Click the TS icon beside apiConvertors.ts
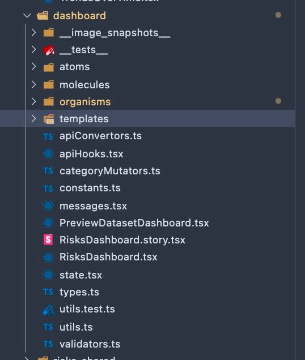 coord(48,136)
